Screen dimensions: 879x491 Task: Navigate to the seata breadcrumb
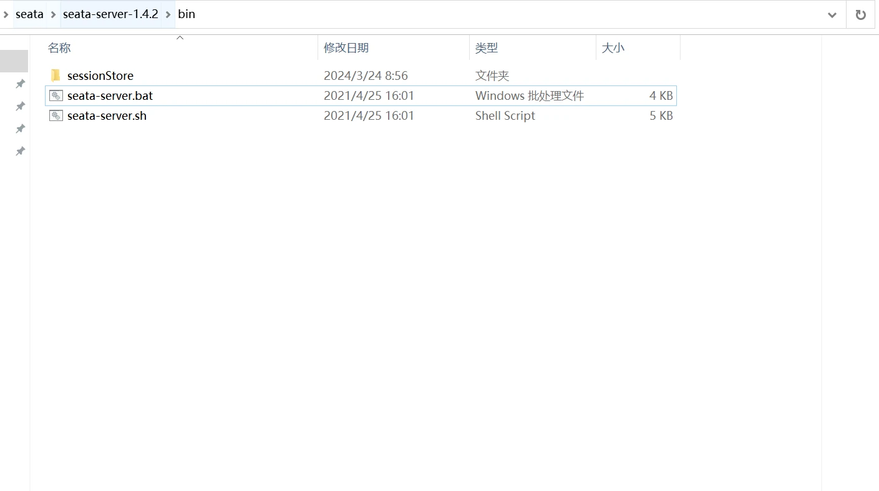coord(29,14)
